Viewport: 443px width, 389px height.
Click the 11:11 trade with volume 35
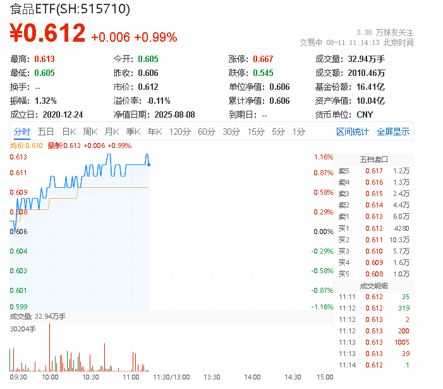tap(374, 297)
